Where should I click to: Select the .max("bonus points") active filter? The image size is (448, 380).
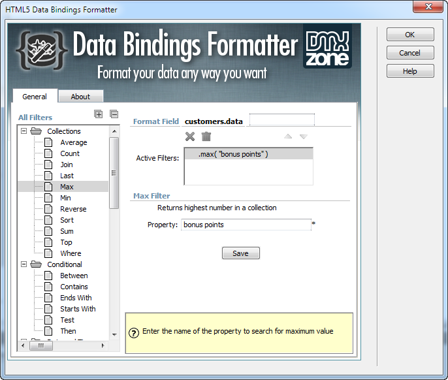pos(249,154)
